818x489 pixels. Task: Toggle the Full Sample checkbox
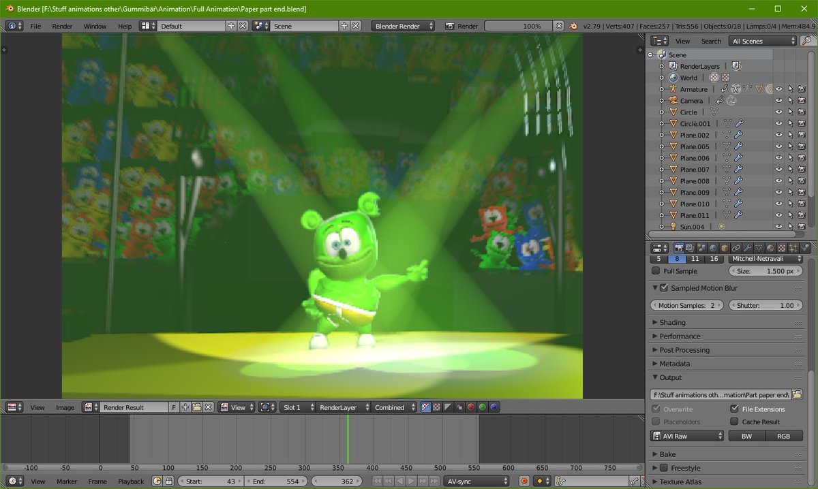(x=656, y=271)
